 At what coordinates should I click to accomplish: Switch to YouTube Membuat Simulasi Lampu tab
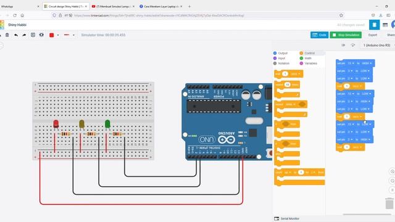[113, 6]
